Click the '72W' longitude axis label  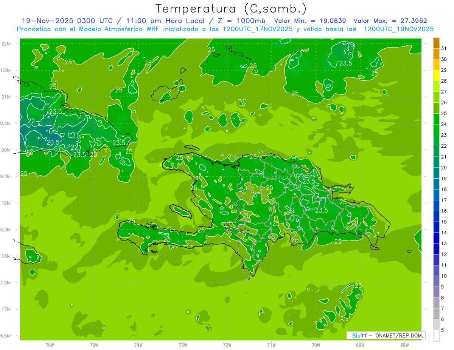227,345
